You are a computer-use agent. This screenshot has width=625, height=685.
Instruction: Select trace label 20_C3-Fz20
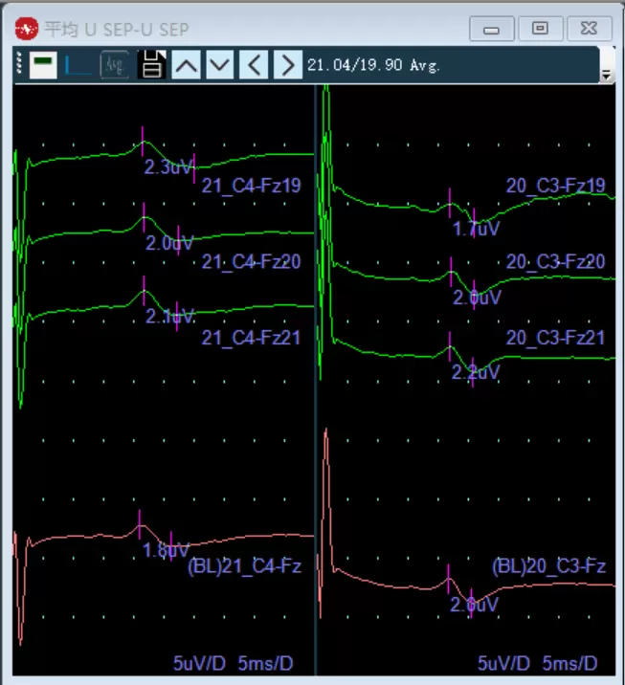[x=555, y=262]
